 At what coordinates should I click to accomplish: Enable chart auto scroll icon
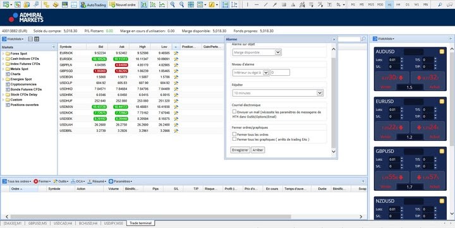click(225, 4)
